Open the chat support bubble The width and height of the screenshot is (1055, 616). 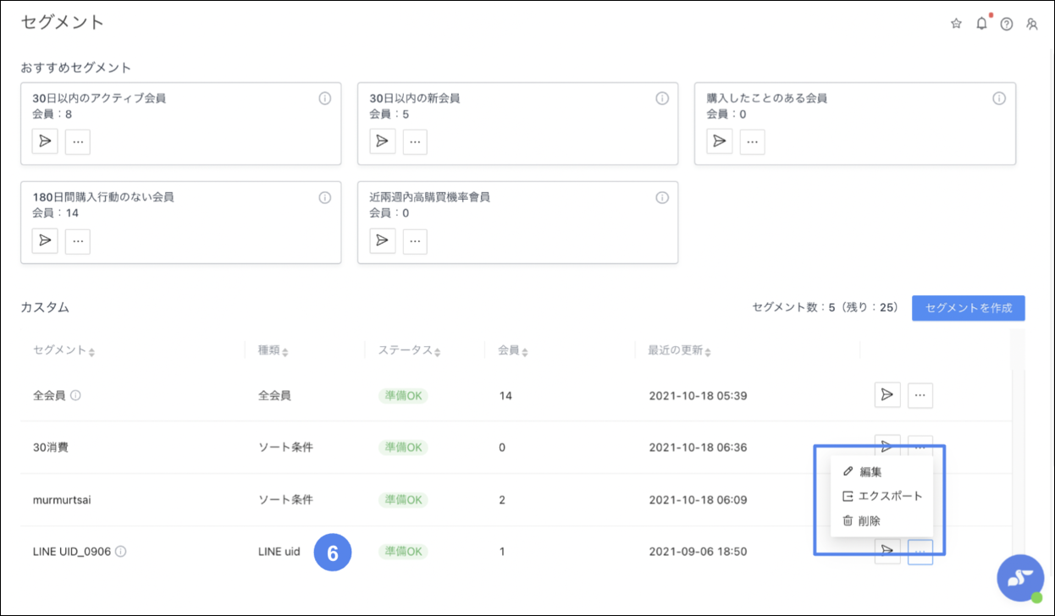1019,578
